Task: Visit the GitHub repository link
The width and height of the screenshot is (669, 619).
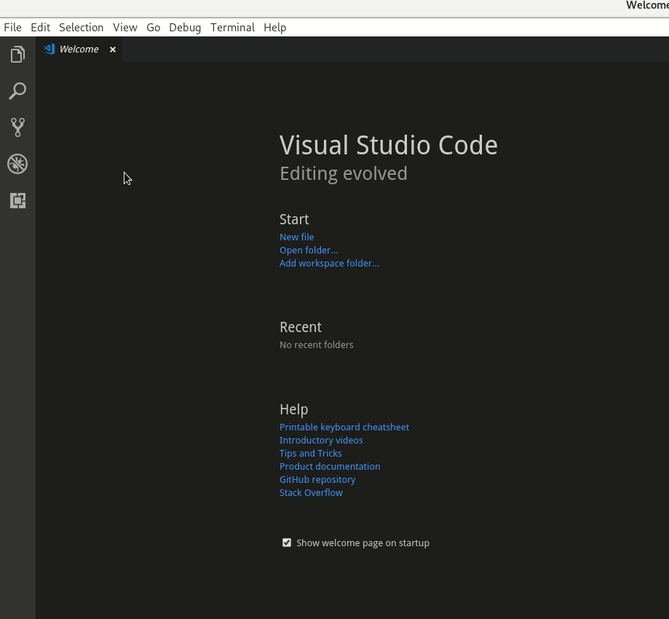Action: coord(317,479)
